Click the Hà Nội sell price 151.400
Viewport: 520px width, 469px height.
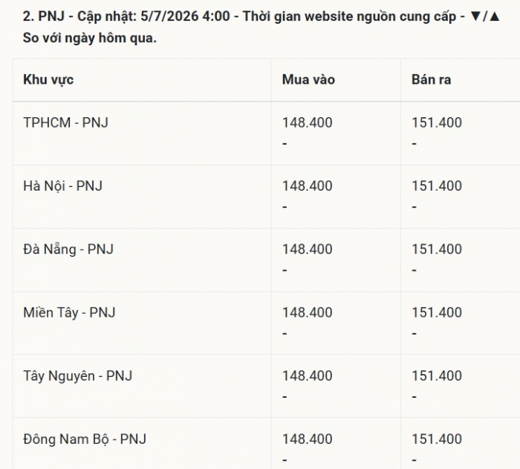[437, 186]
